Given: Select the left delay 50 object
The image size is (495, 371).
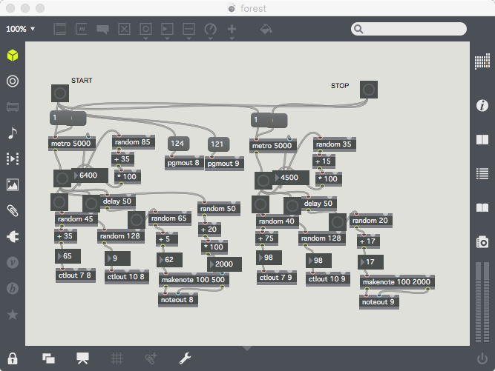Looking at the screenshot, I should 118,201.
